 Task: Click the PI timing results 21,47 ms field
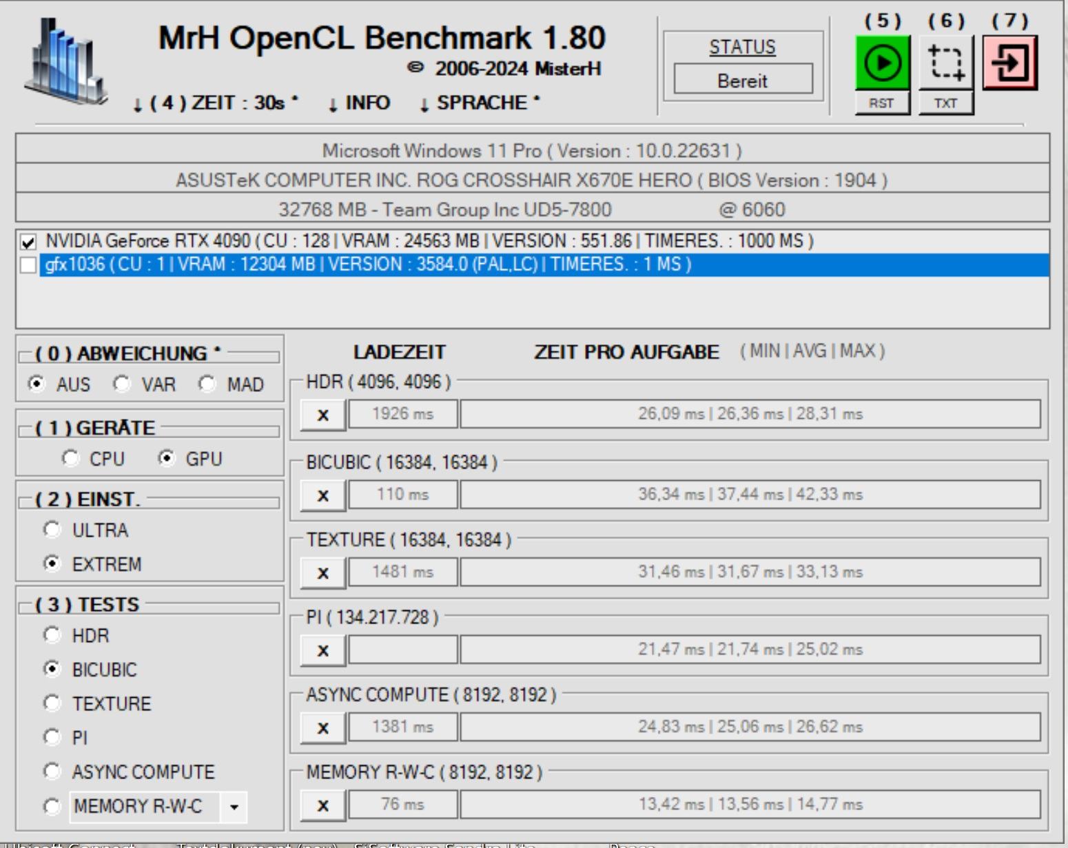750,650
